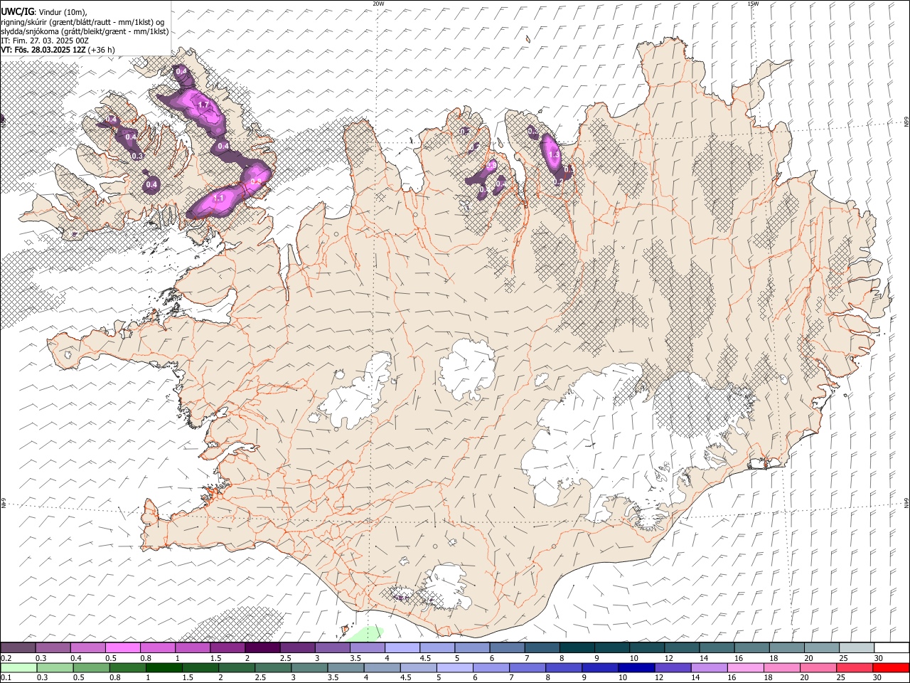
Task: Click the 1.7 snowfall value on the map
Action: tap(203, 105)
